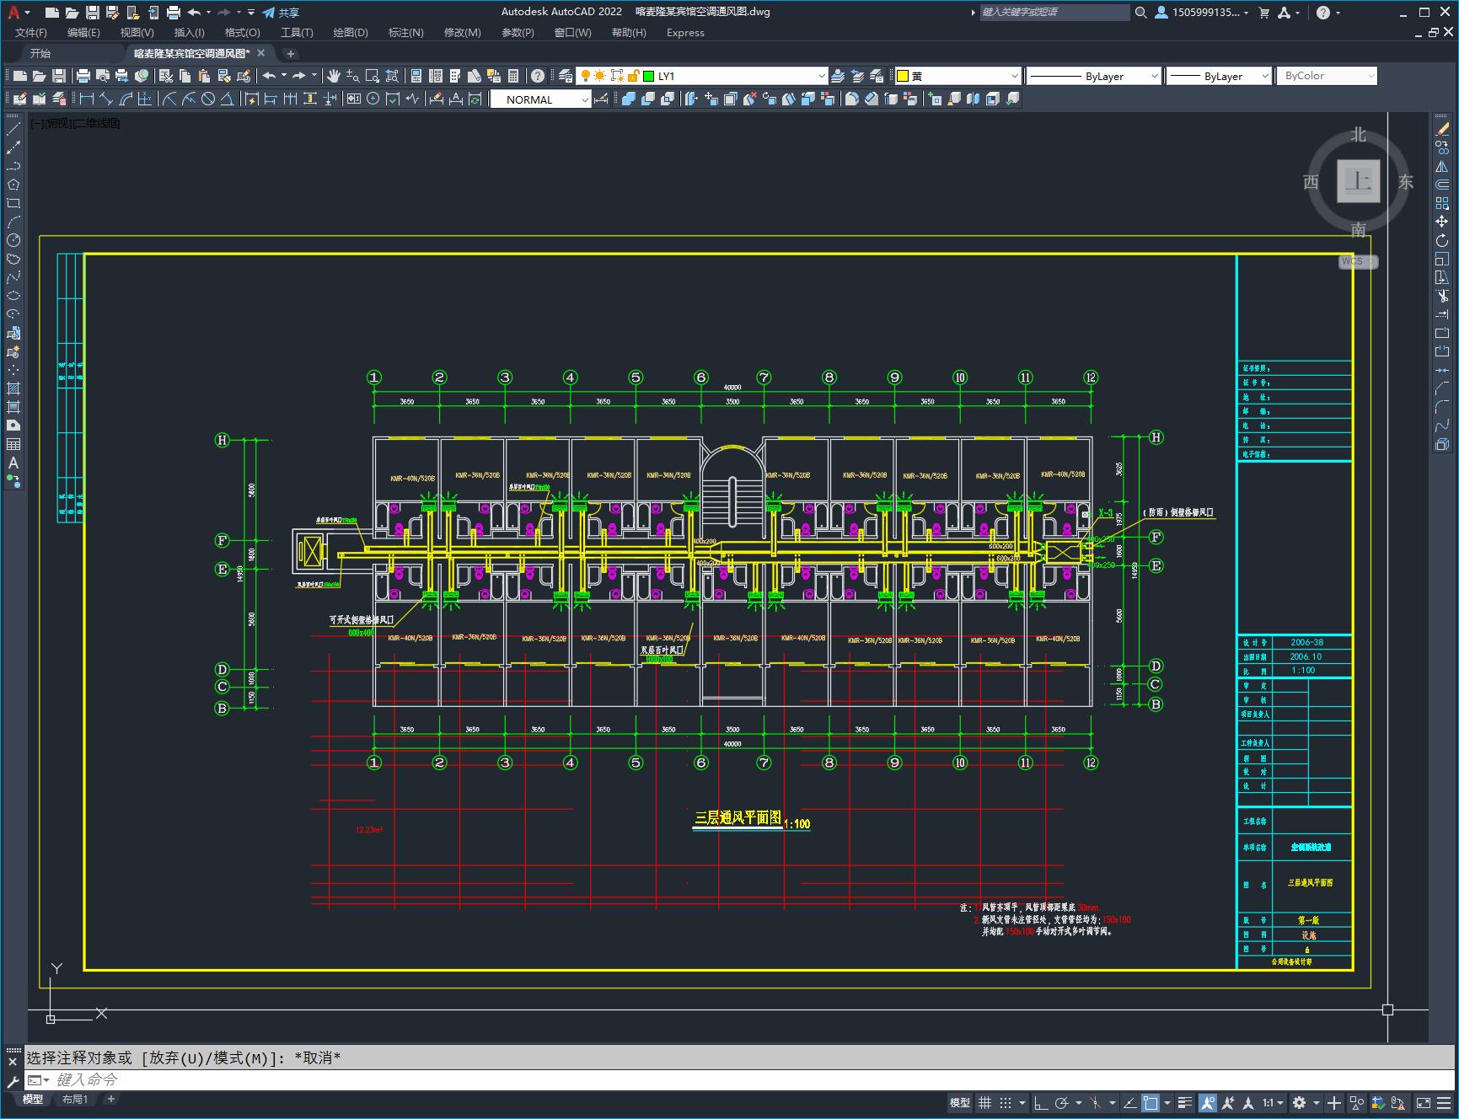
Task: Click the 模型 button in status bar
Action: tap(960, 1102)
